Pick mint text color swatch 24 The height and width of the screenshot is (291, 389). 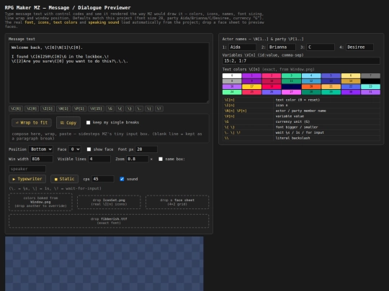pos(232,92)
